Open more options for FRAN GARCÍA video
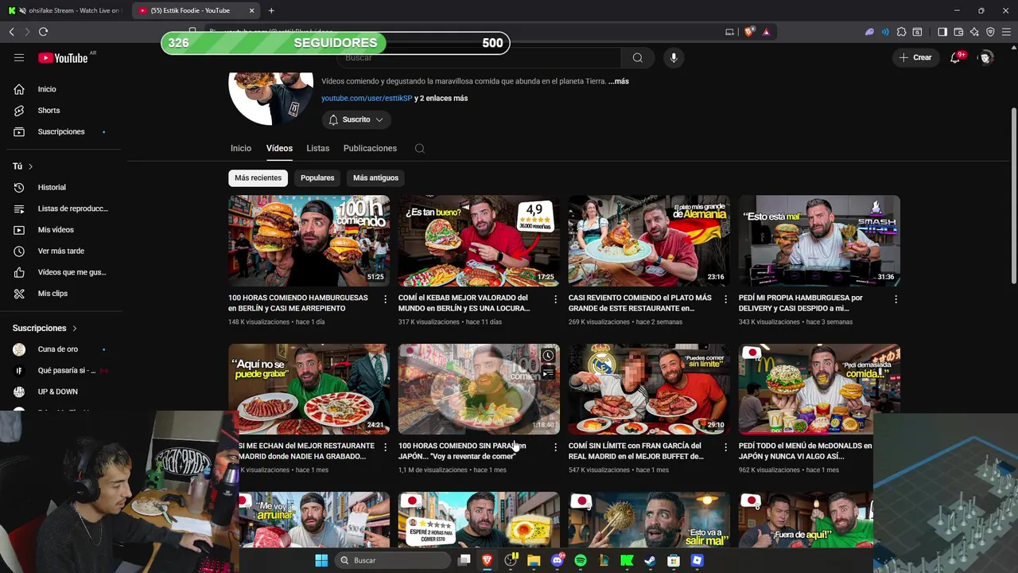The height and width of the screenshot is (573, 1018). pos(725,447)
